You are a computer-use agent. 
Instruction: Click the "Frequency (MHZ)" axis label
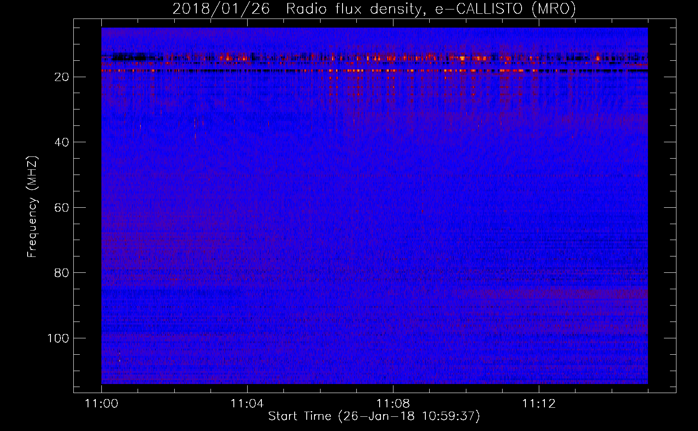(x=32, y=206)
